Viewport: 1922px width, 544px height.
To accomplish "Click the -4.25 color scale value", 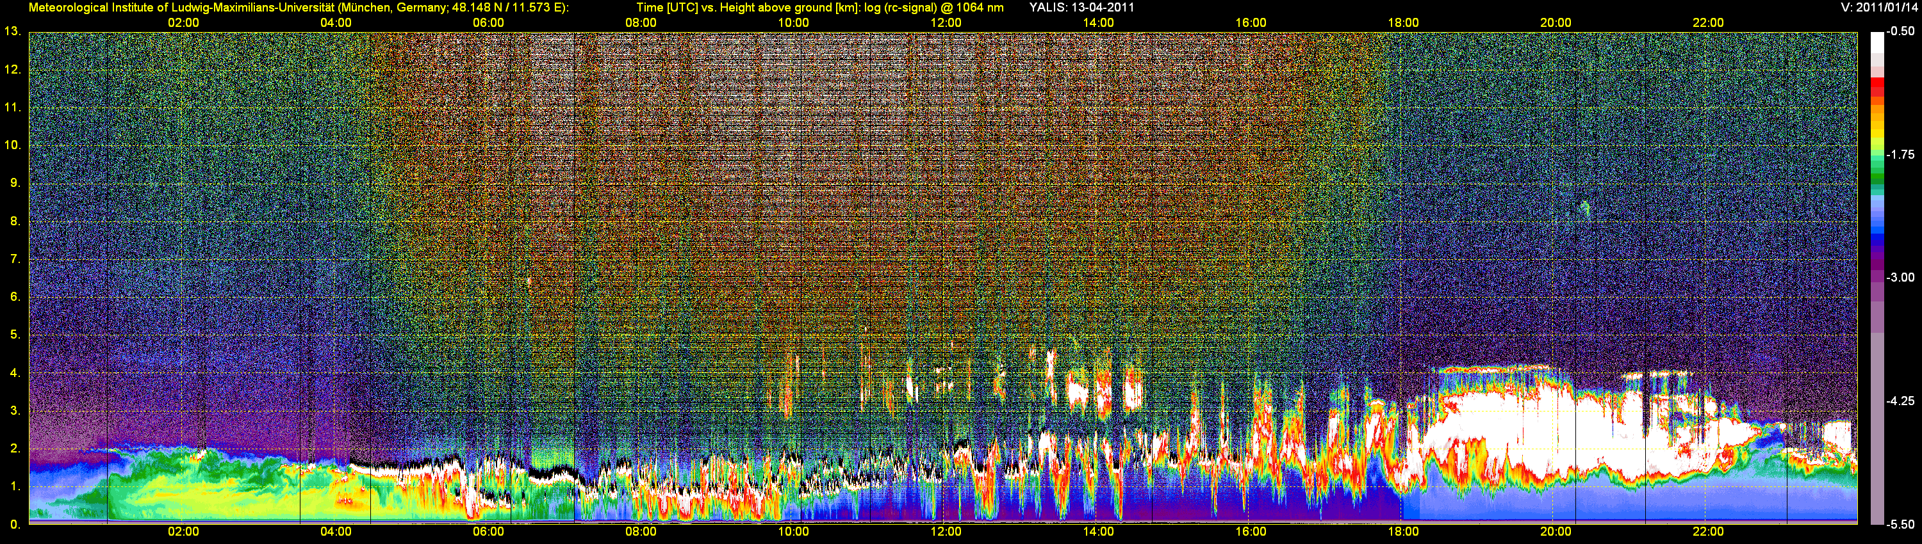I will click(x=1900, y=401).
